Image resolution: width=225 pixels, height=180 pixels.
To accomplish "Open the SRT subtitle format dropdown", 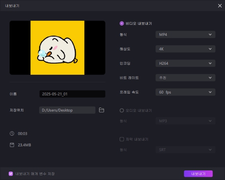I will point(186,150).
